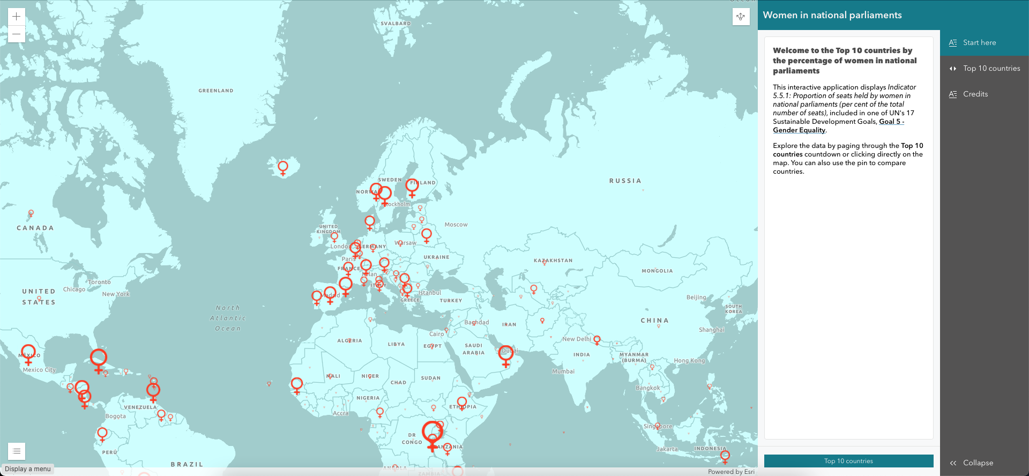Click the CHINA map label
This screenshot has width=1029, height=476.
(654, 321)
